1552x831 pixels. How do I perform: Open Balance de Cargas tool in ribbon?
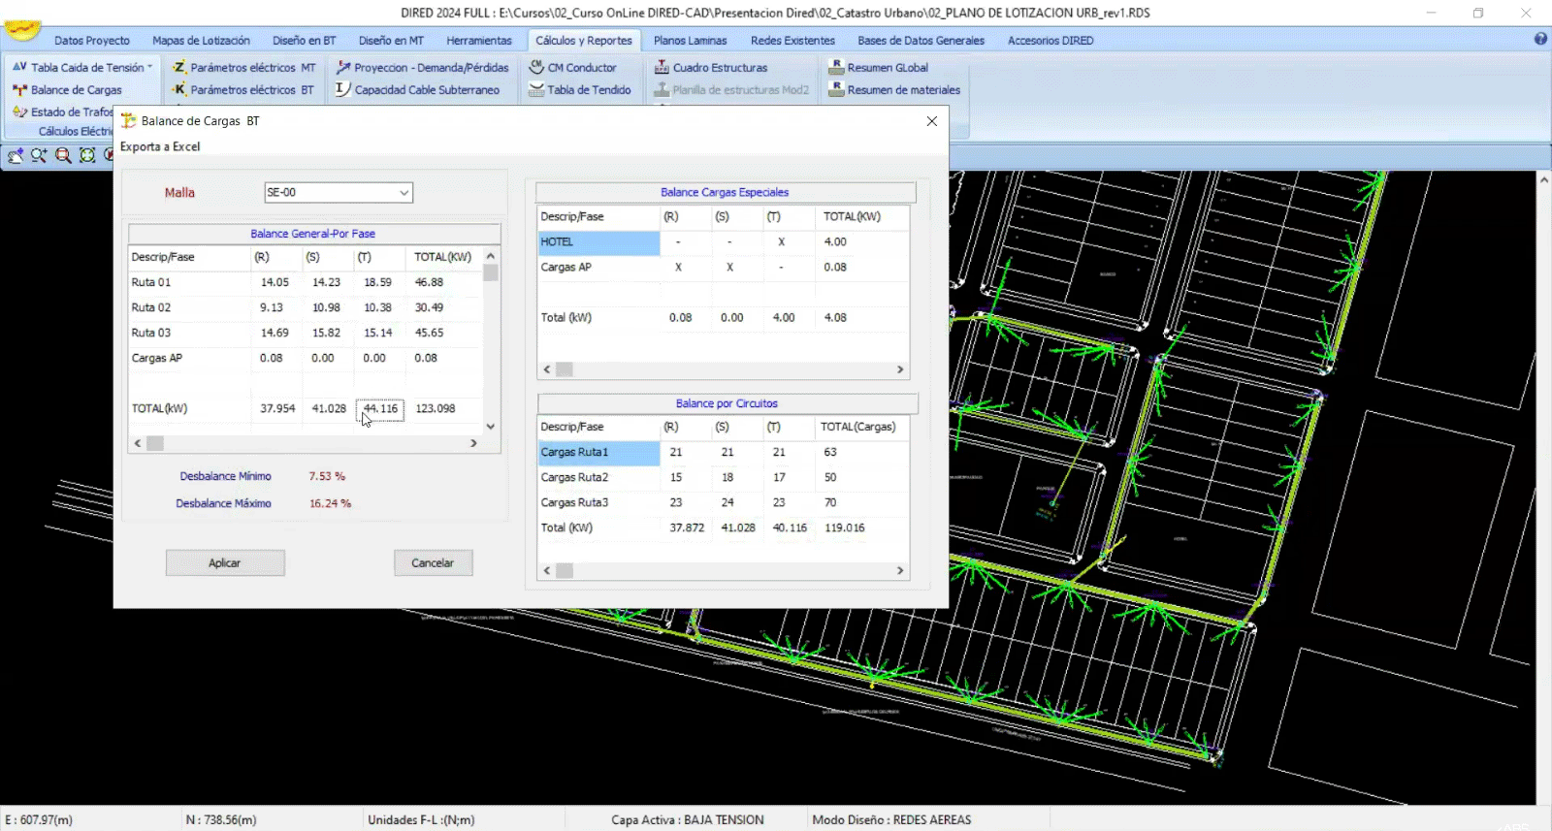76,90
